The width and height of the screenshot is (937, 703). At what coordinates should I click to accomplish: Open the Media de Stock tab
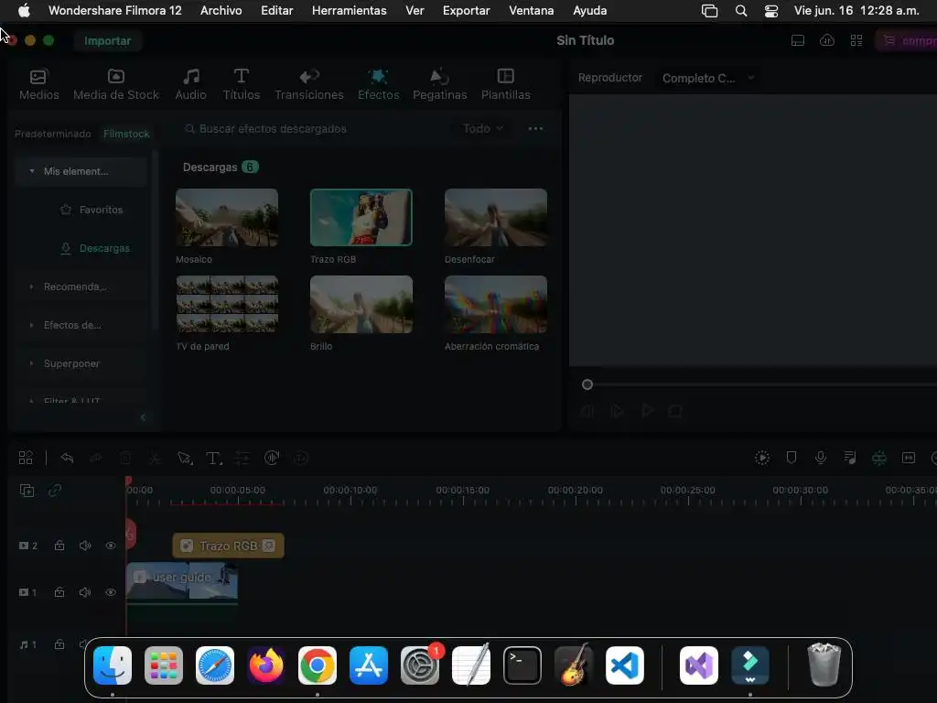coord(116,84)
